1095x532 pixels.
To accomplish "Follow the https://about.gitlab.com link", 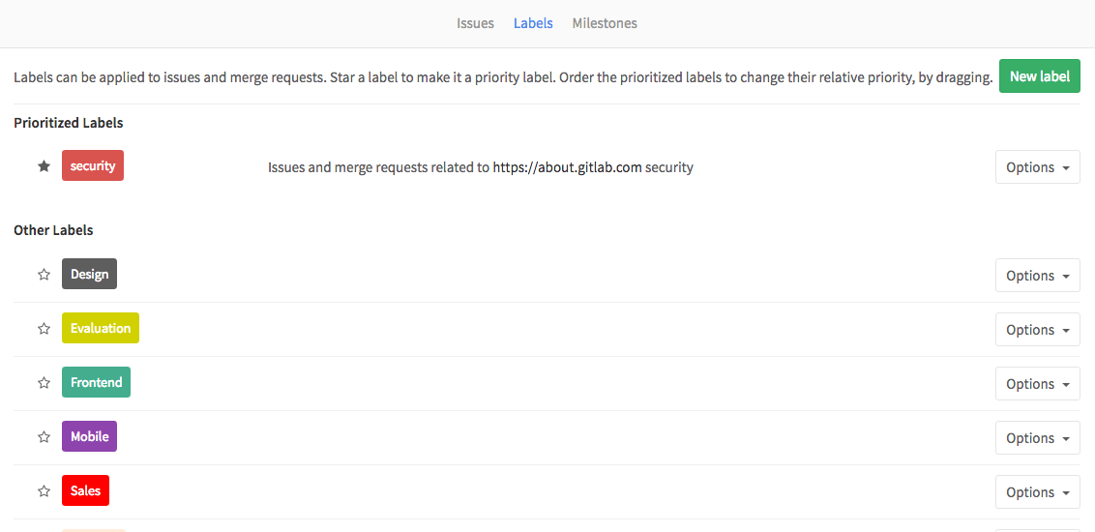I will (567, 167).
